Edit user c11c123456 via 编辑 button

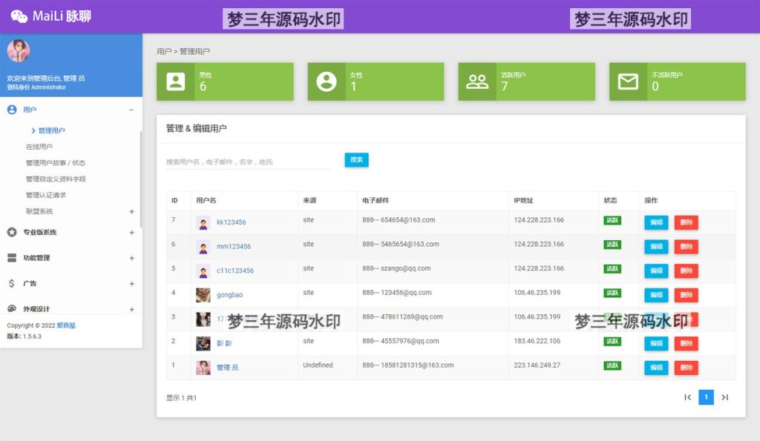coord(656,271)
